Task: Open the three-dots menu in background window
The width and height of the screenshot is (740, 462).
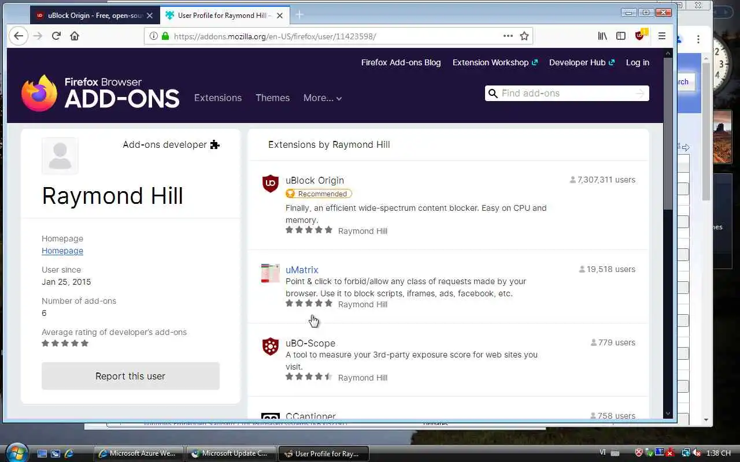Action: pos(698,39)
